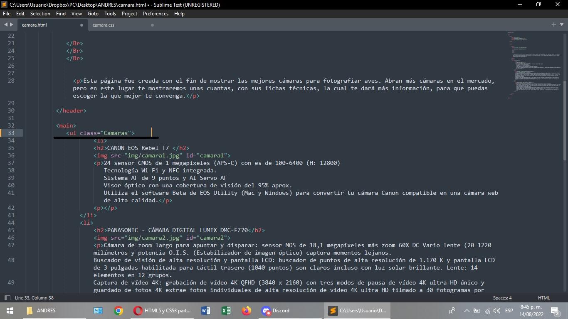Image resolution: width=568 pixels, height=319 pixels.
Task: Jump using the code minimap
Action: point(534,64)
